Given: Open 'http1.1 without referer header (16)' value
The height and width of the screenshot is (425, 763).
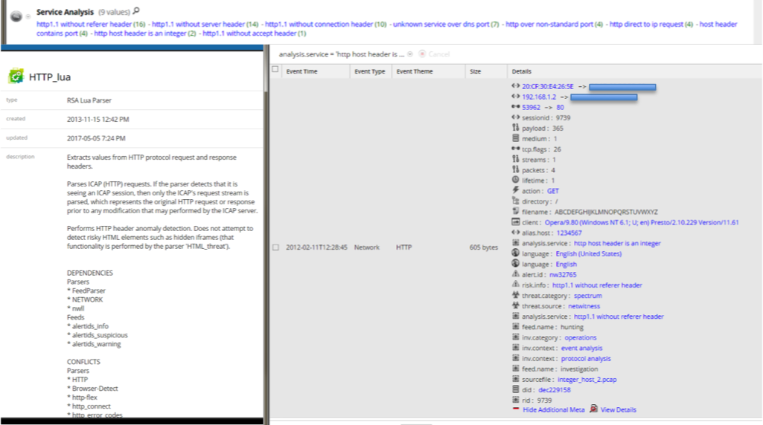Looking at the screenshot, I should coord(90,25).
